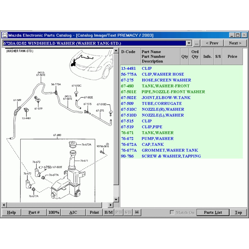
Task: Click the P/B button
Action: point(119,213)
